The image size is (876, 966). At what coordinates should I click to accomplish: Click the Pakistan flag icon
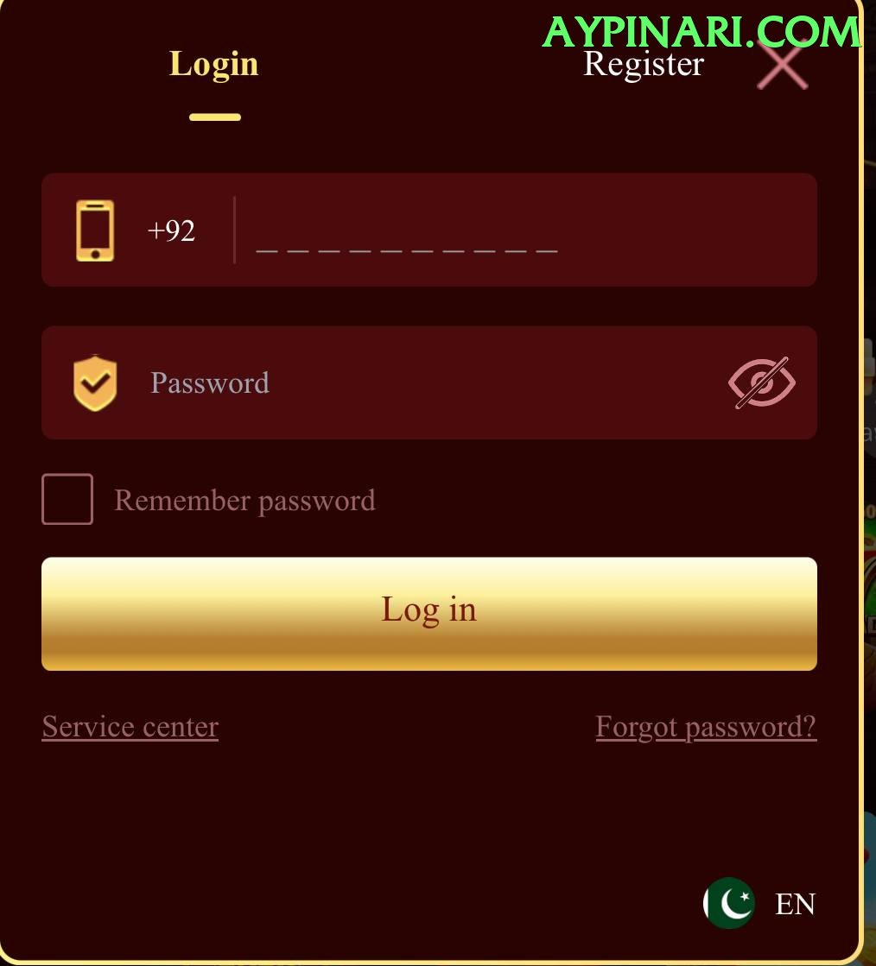729,903
